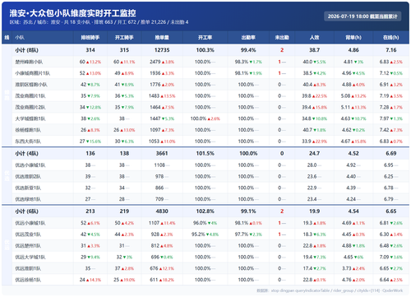Image resolution: width=411 pixels, height=297 pixels.
Task: Click the subtotal efficiency value 24.7
Action: tap(314, 154)
